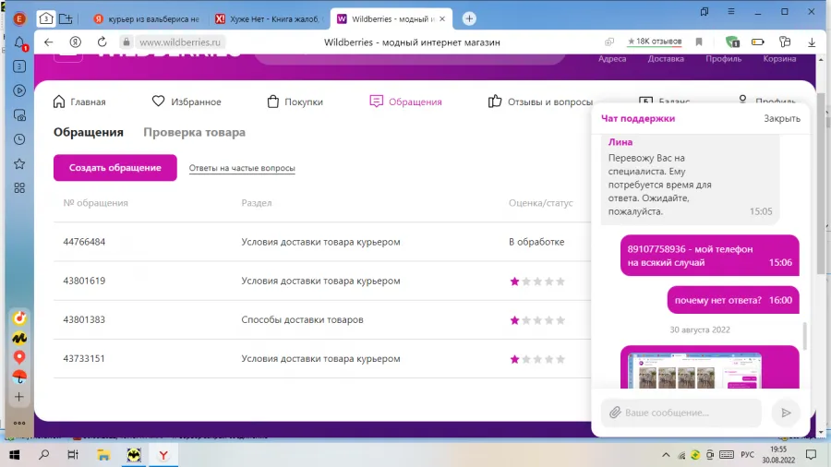Open request number 43733151

pyautogui.click(x=84, y=358)
